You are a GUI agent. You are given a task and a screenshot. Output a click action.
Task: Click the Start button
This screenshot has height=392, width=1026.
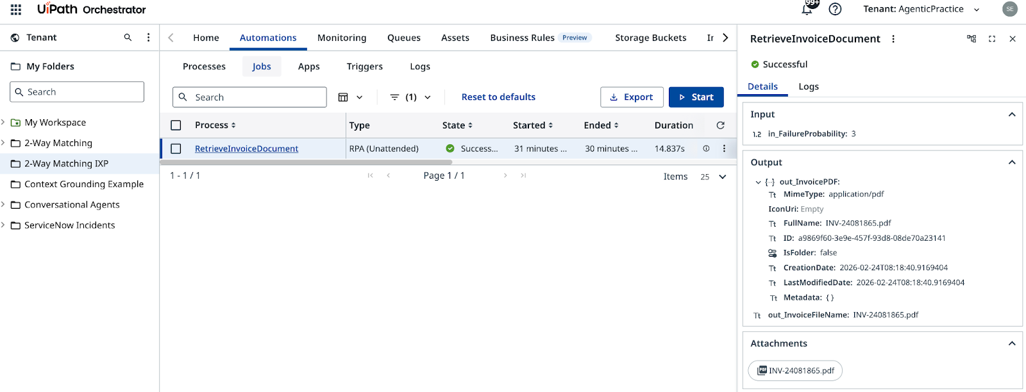(x=696, y=97)
